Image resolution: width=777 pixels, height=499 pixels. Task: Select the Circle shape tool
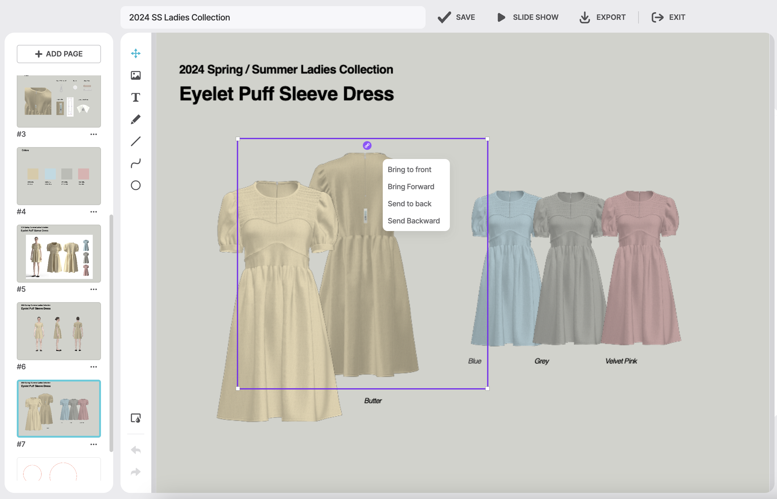point(136,185)
